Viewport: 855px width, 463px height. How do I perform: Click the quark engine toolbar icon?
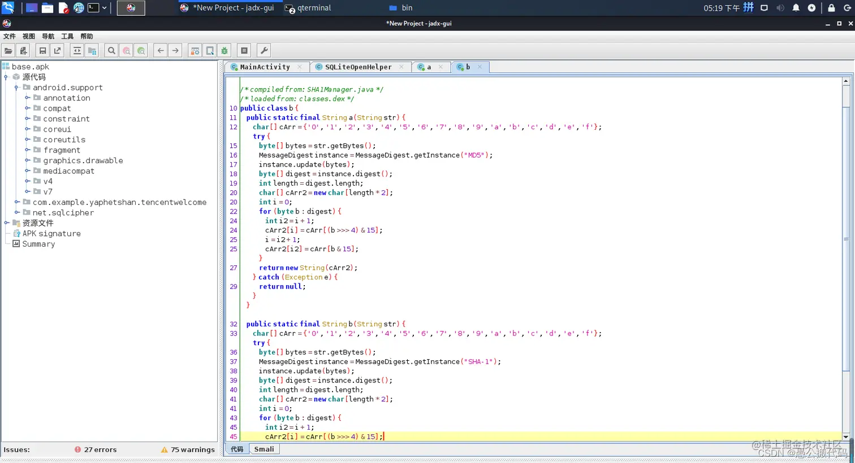coord(210,51)
